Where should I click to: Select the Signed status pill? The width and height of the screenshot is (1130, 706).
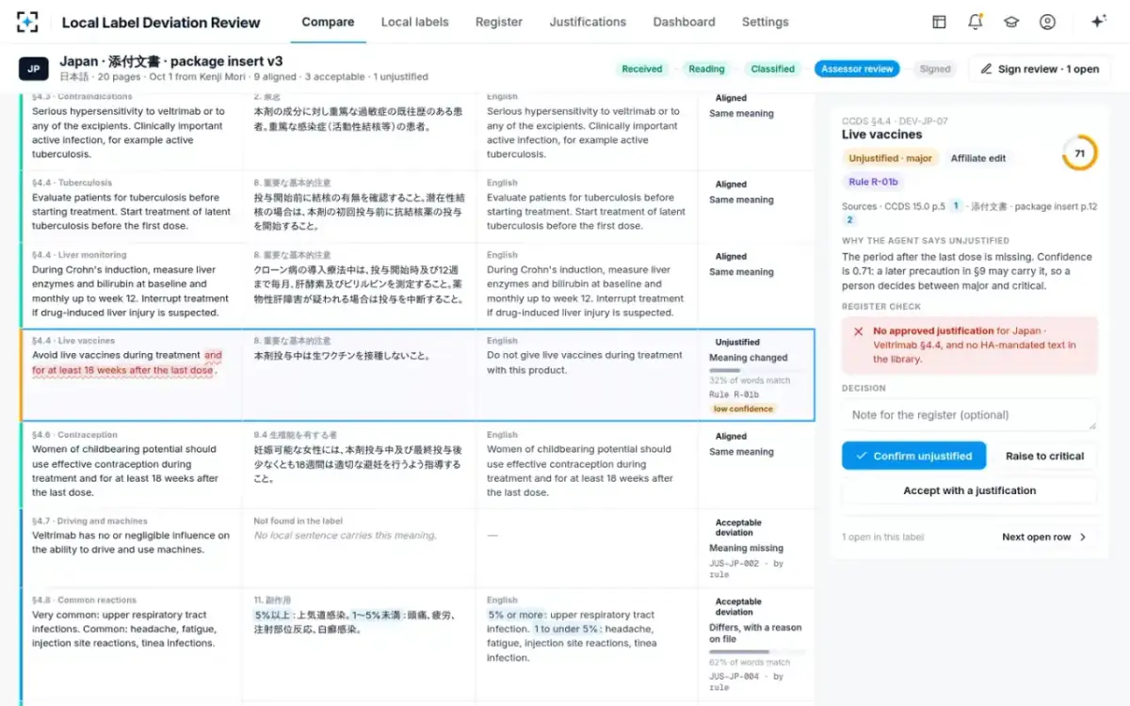tap(935, 69)
